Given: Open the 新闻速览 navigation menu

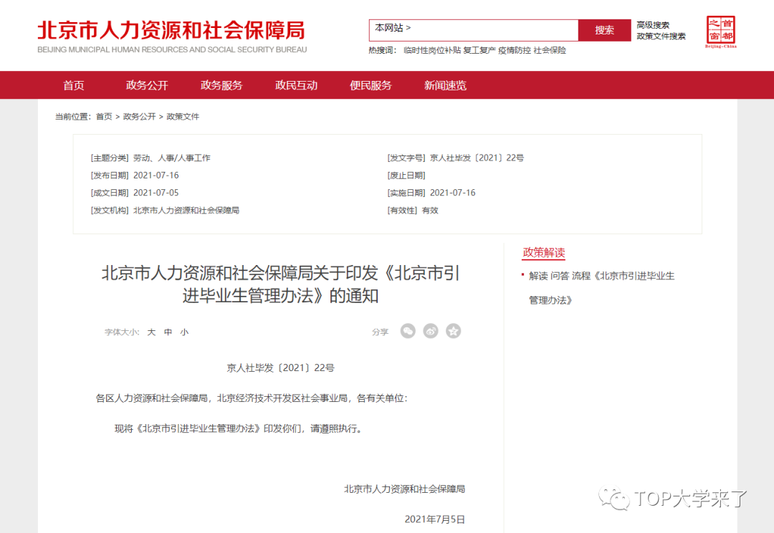Looking at the screenshot, I should tap(445, 85).
